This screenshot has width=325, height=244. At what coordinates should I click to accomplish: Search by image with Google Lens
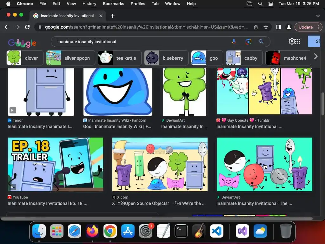point(248,42)
